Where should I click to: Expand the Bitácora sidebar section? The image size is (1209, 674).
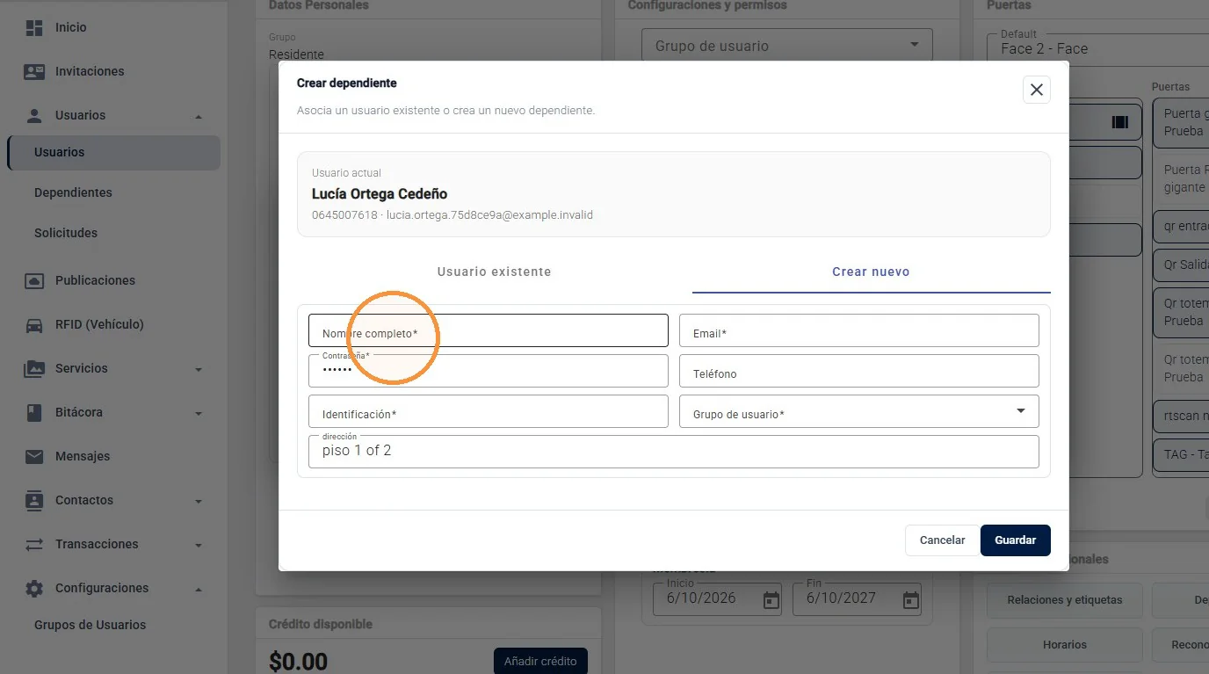[x=199, y=413]
